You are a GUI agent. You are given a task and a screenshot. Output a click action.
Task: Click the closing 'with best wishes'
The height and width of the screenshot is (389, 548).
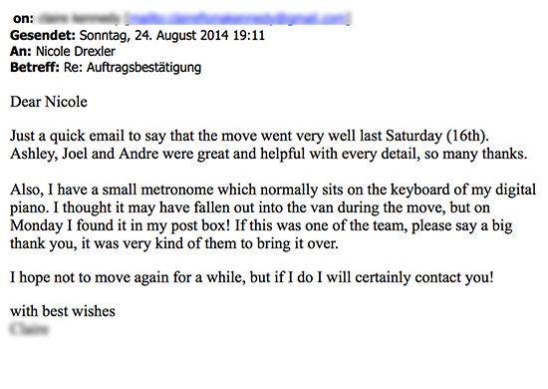(x=63, y=311)
